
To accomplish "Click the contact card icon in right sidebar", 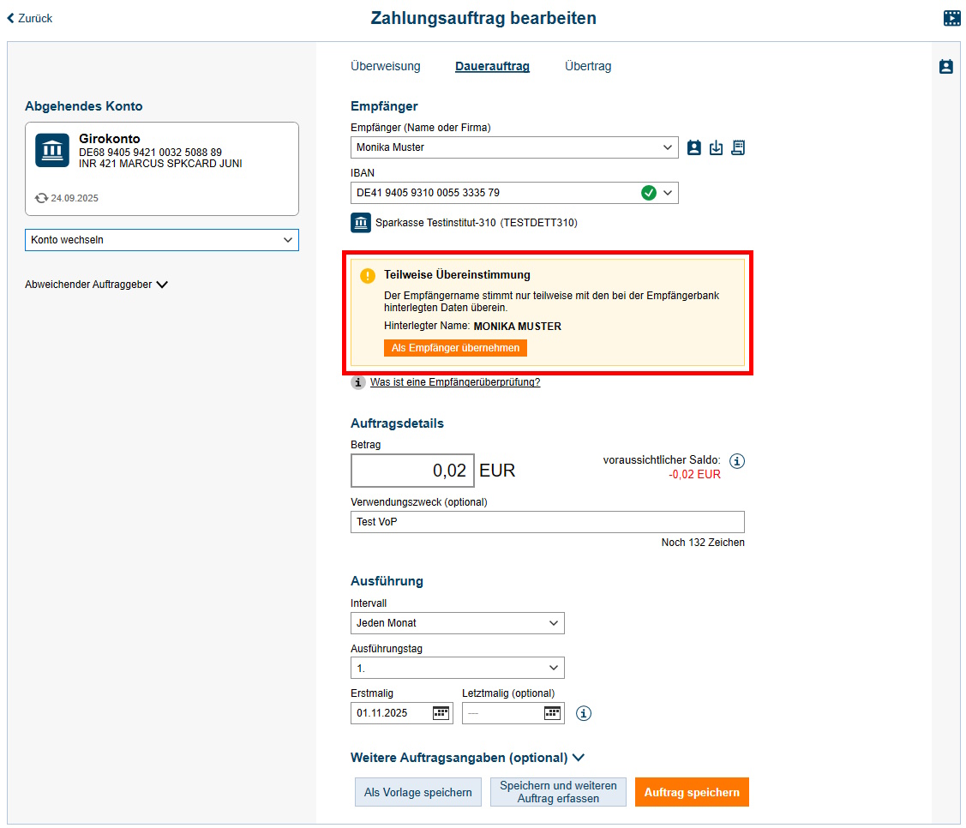I will tap(946, 67).
